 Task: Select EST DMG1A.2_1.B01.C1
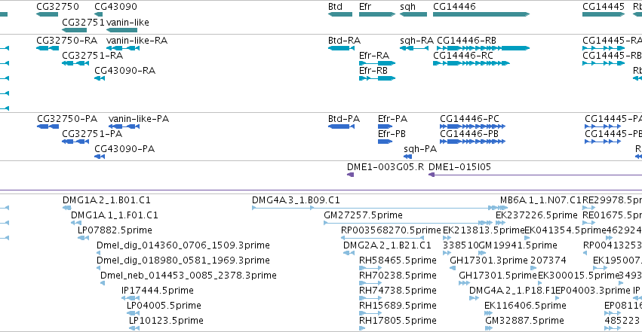[66, 208]
